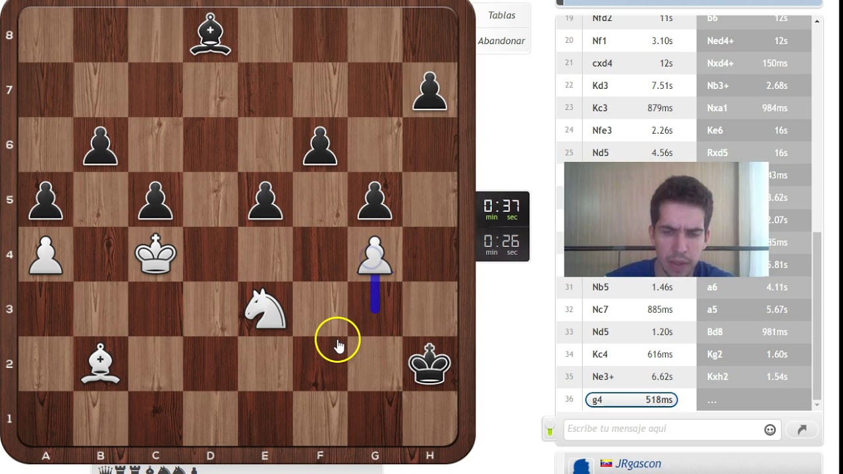Select the black king on h2

(429, 363)
